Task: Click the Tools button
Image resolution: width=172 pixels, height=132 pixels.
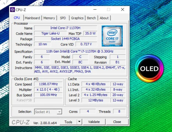Action: click(x=68, y=122)
